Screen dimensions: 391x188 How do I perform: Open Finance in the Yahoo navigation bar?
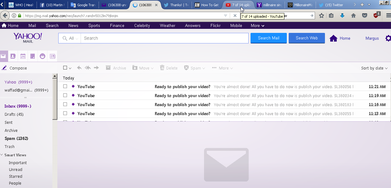tap(117, 26)
